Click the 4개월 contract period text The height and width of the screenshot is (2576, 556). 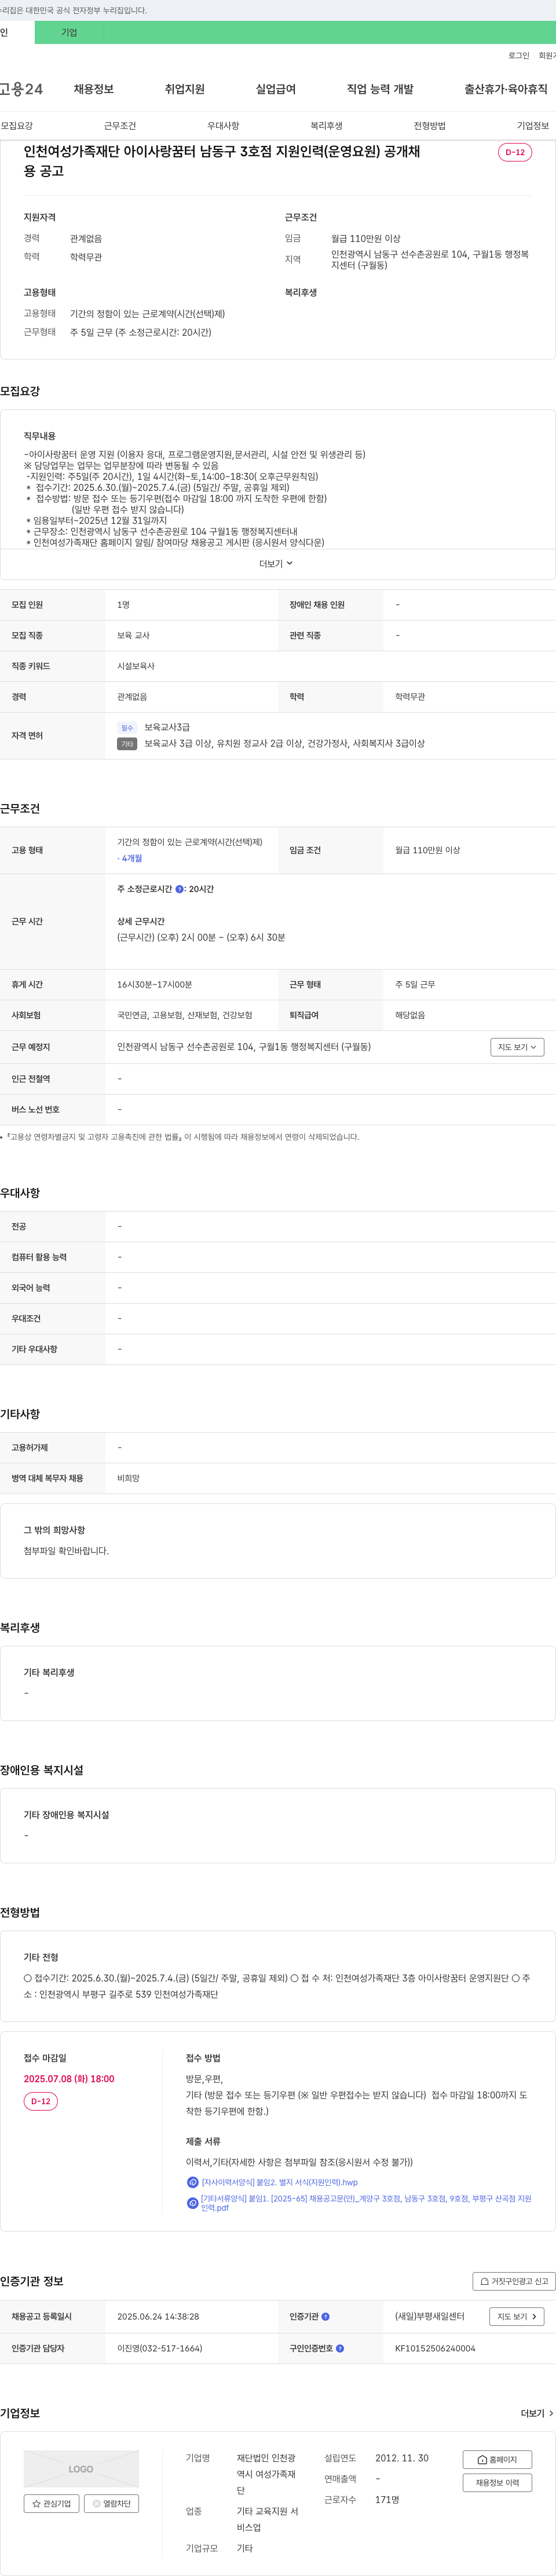[130, 858]
